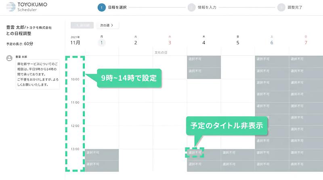Screen dimensions: 323x180
Task: Select Saturday the 6th date header
Action: coord(272,43)
